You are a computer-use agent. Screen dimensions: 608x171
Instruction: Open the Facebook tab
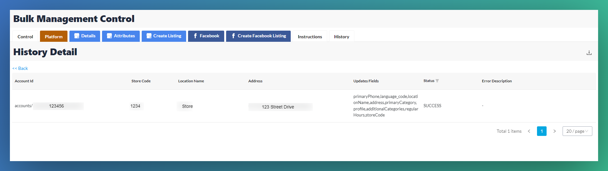[x=206, y=36]
